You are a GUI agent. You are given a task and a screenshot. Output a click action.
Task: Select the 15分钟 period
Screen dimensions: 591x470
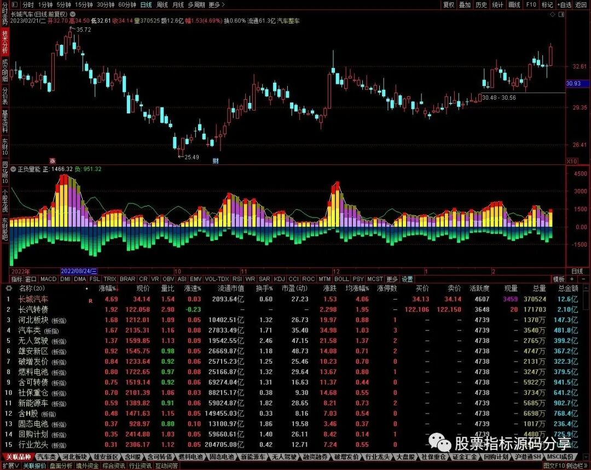(x=84, y=4)
